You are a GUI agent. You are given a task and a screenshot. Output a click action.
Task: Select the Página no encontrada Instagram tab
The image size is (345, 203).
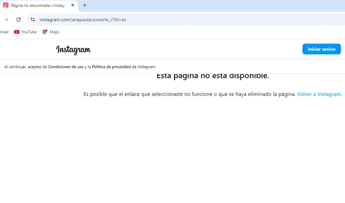(39, 5)
